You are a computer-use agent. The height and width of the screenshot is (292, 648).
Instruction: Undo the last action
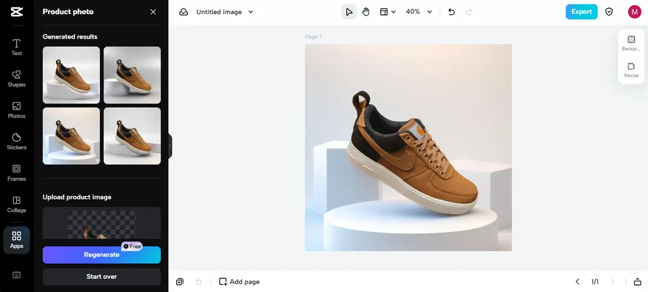click(451, 12)
